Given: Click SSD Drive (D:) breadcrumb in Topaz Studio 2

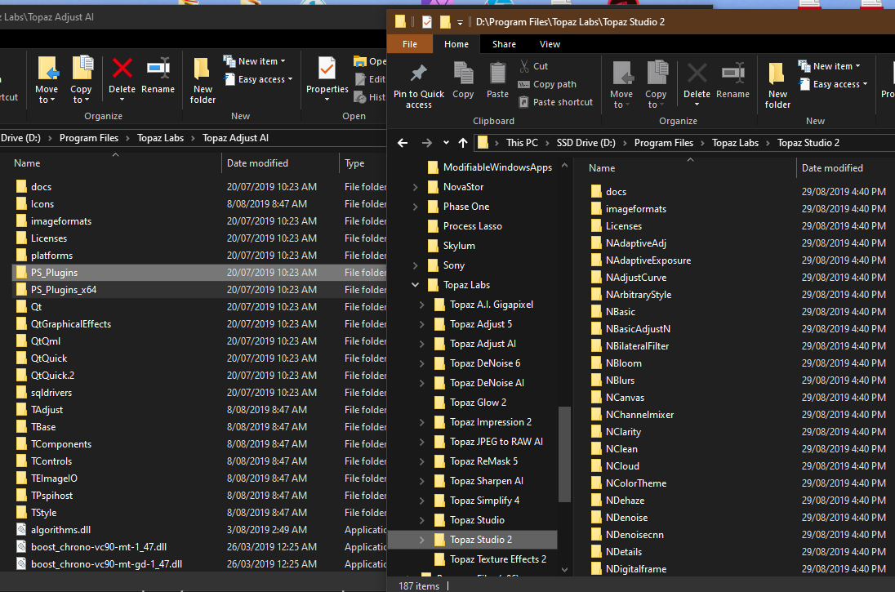Looking at the screenshot, I should (586, 143).
